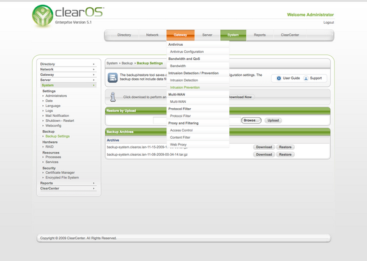Select Content Filter in Gateway menu

pos(198,138)
